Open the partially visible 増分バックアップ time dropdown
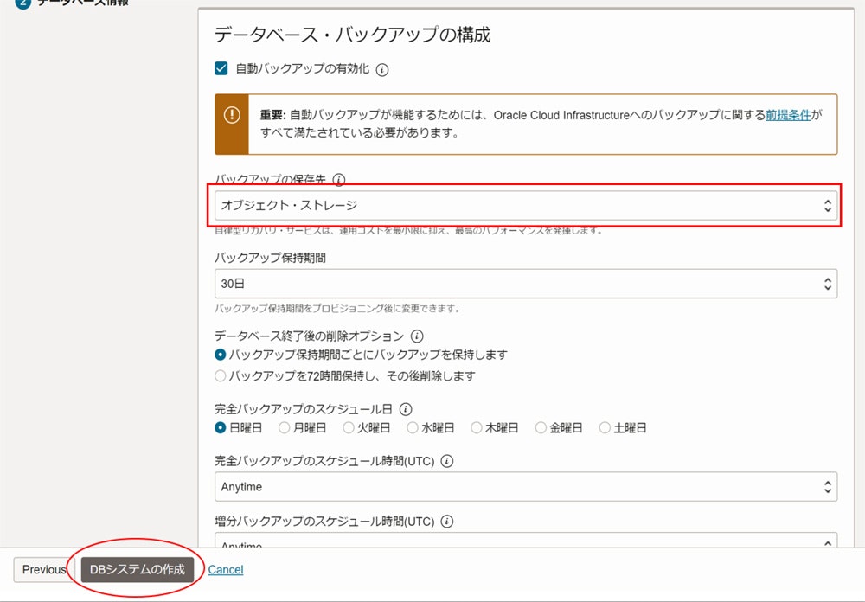The width and height of the screenshot is (865, 602). (526, 541)
